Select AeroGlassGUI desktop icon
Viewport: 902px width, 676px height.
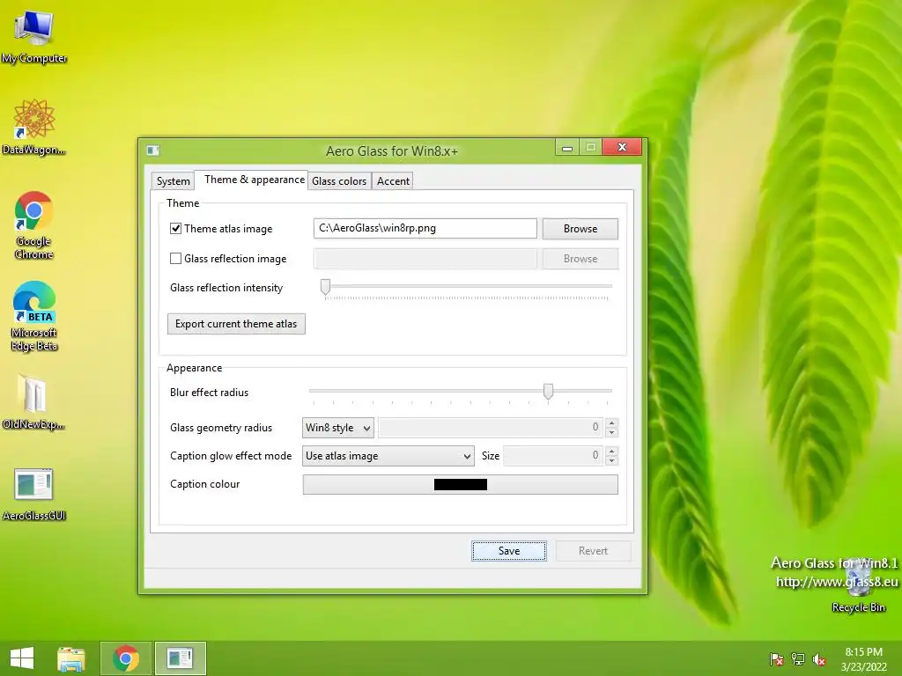(34, 494)
